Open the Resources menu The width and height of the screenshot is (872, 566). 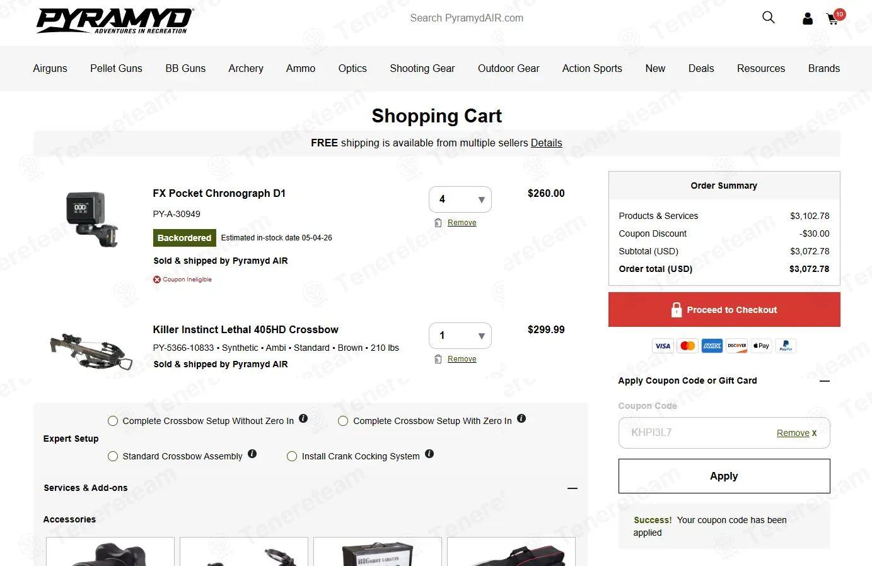[761, 68]
